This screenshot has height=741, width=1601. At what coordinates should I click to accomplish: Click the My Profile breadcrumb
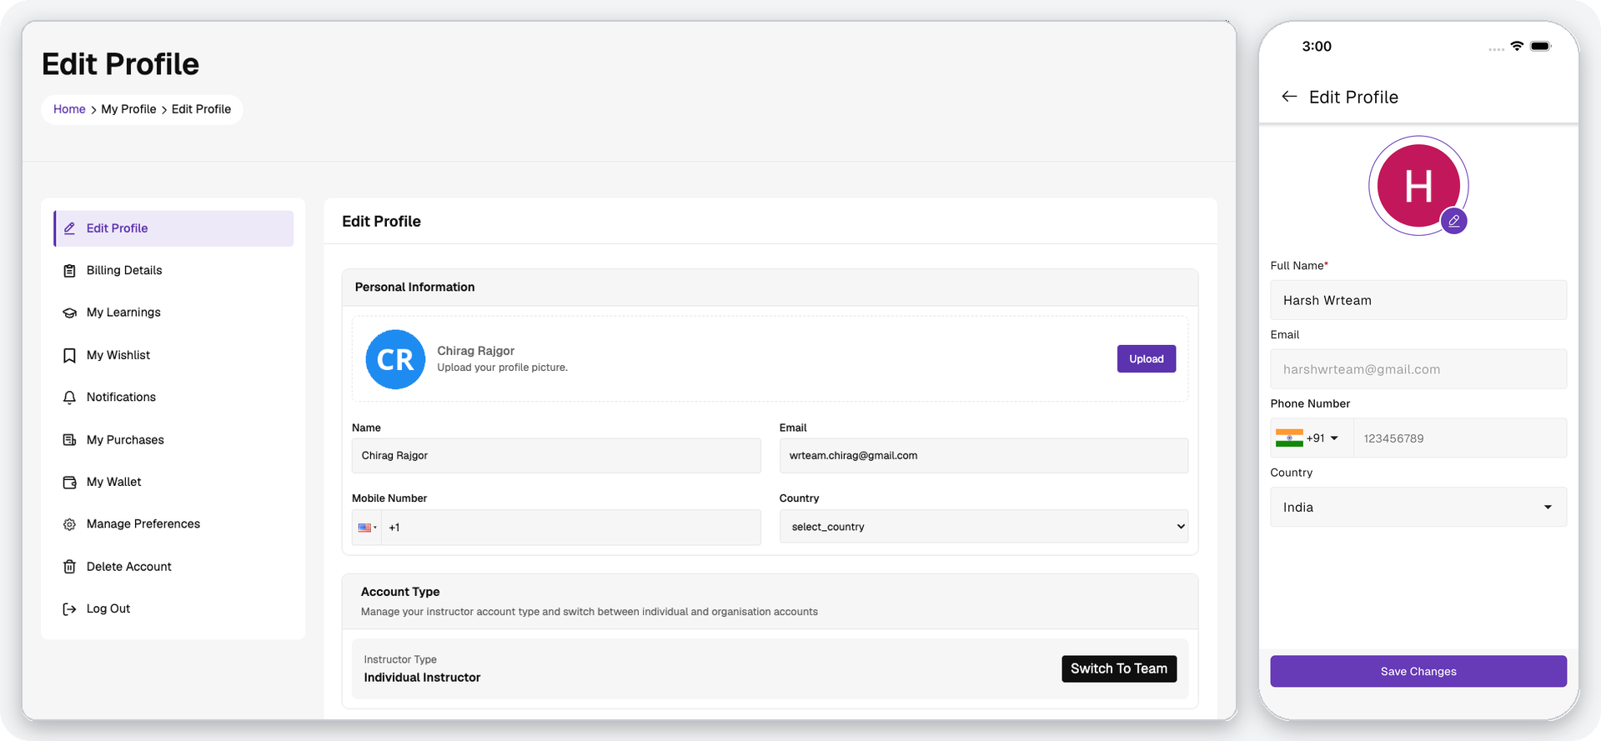click(x=128, y=109)
